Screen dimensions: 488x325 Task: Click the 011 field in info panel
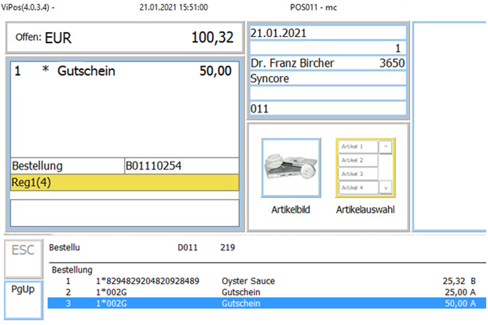click(327, 109)
